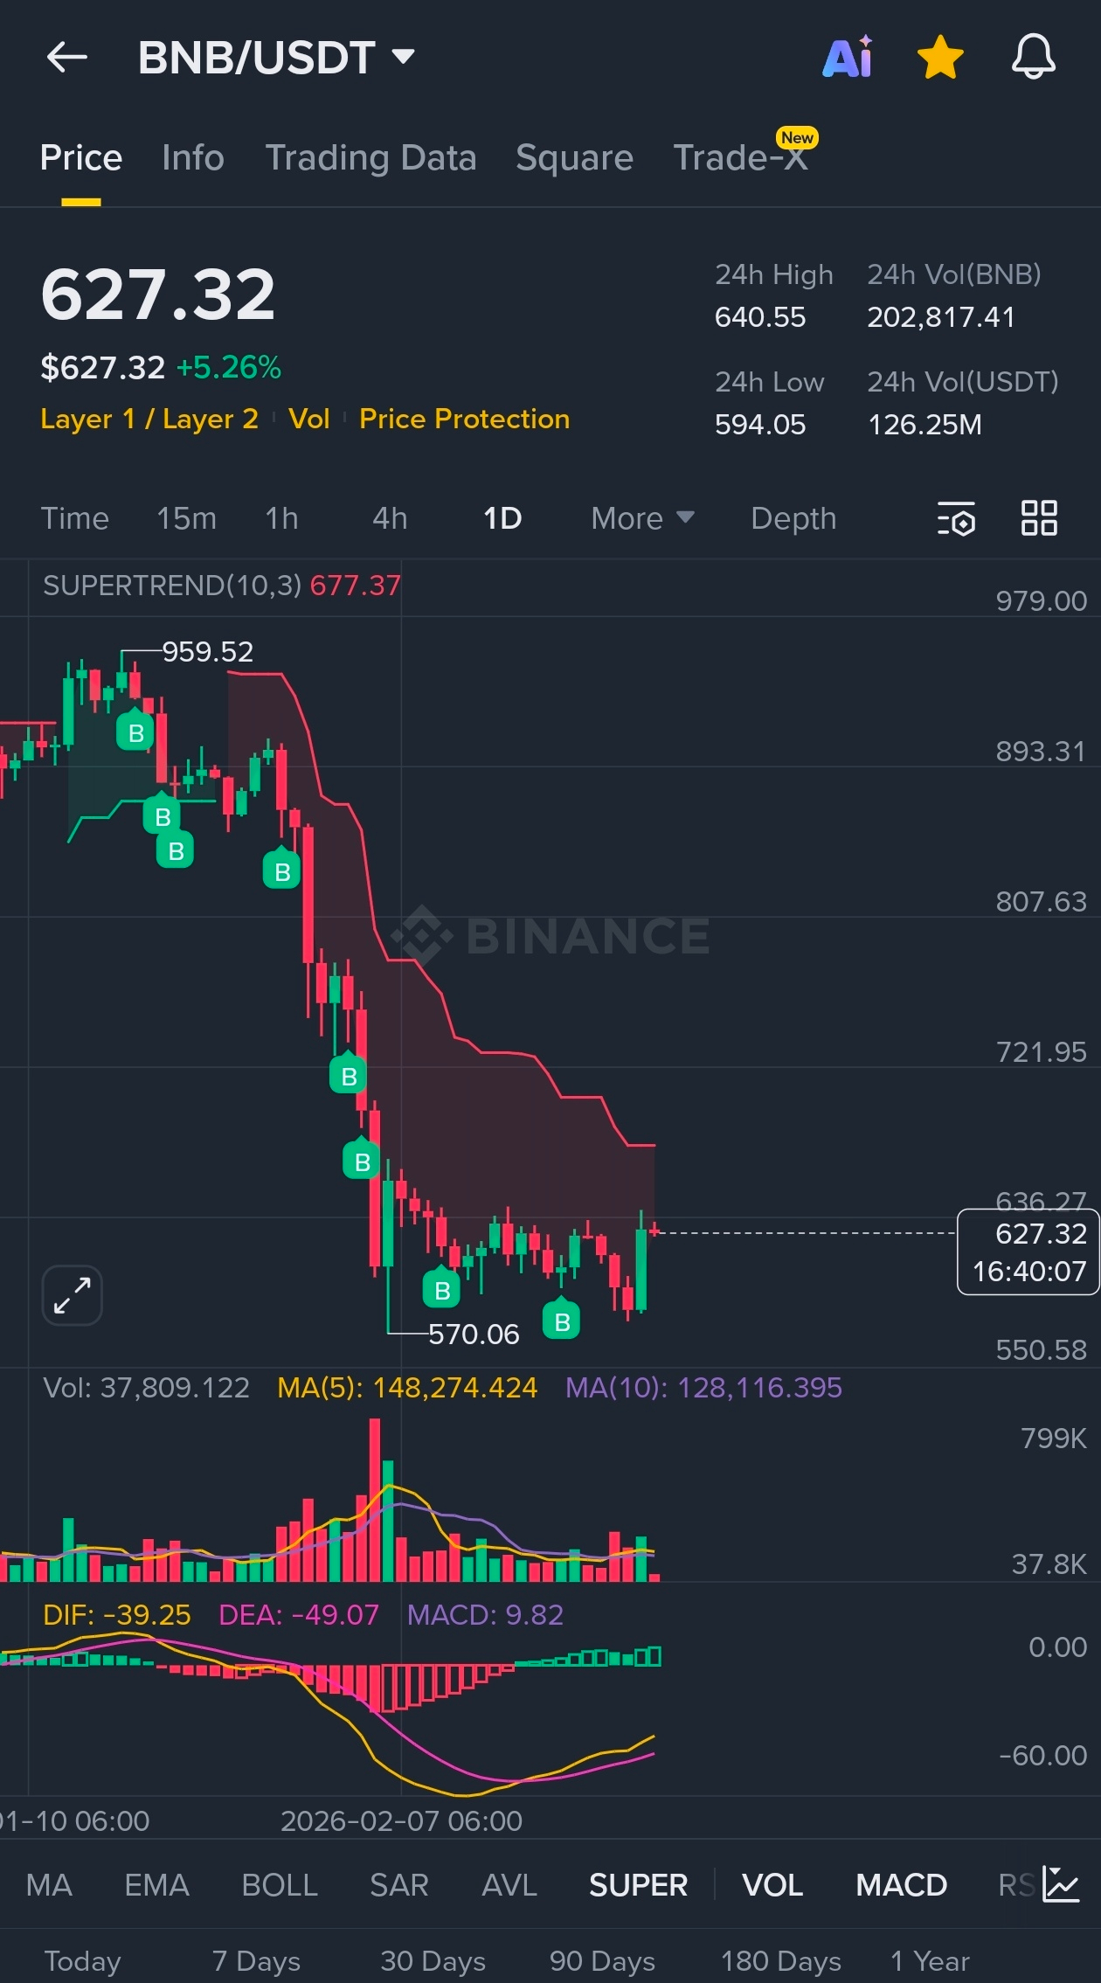1101x1983 pixels.
Task: Tap the 24h Low value 594.05
Action: click(760, 424)
